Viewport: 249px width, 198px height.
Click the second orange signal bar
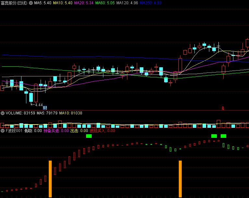click(x=180, y=179)
